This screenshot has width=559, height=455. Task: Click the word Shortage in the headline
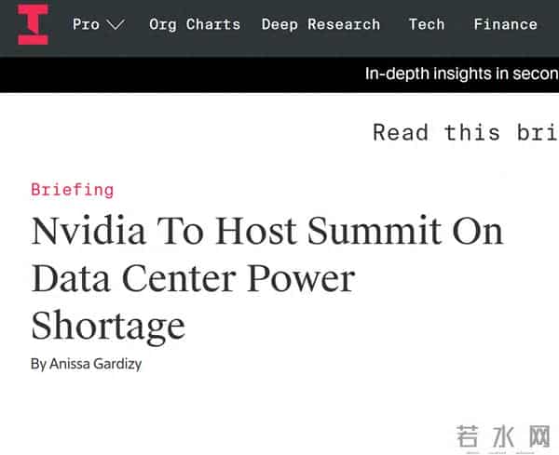(x=108, y=326)
